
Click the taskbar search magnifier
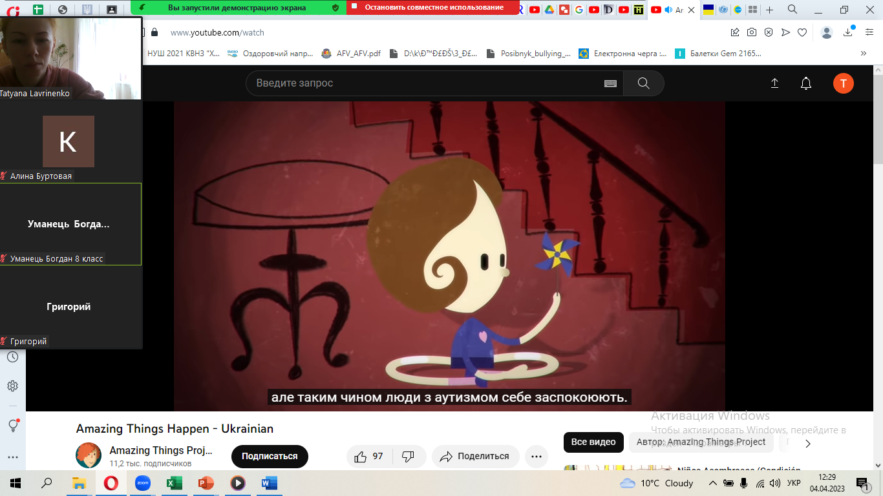[x=47, y=483]
